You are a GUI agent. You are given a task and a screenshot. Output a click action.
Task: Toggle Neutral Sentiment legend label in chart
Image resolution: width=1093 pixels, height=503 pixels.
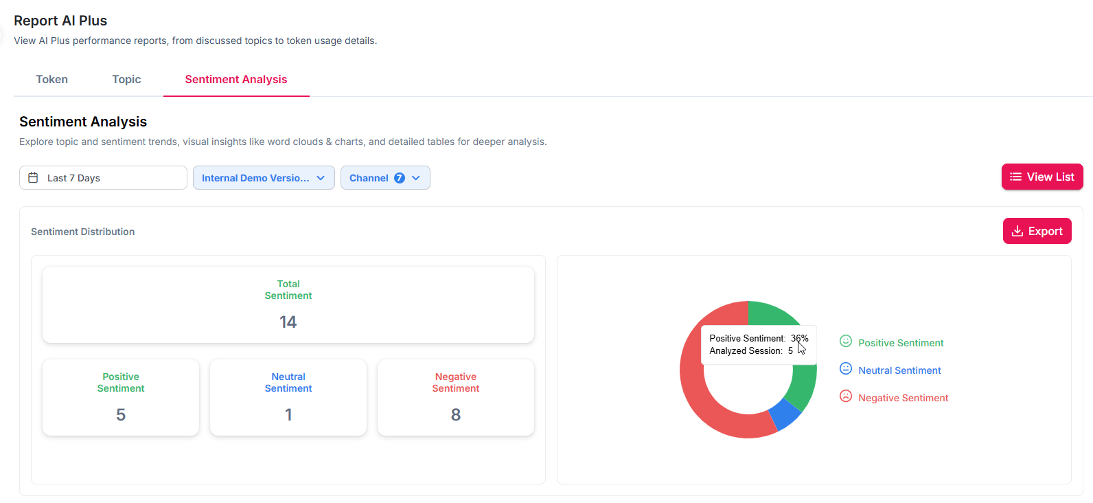tap(899, 370)
